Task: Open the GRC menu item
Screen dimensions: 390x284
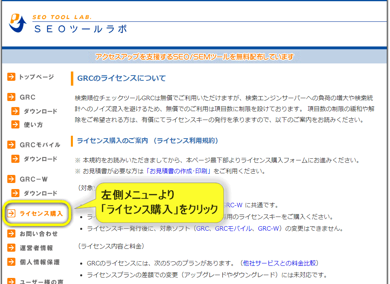Action: 28,97
